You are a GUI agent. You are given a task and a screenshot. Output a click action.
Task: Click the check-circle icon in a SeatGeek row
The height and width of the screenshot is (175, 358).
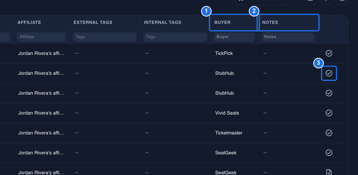[329, 153]
